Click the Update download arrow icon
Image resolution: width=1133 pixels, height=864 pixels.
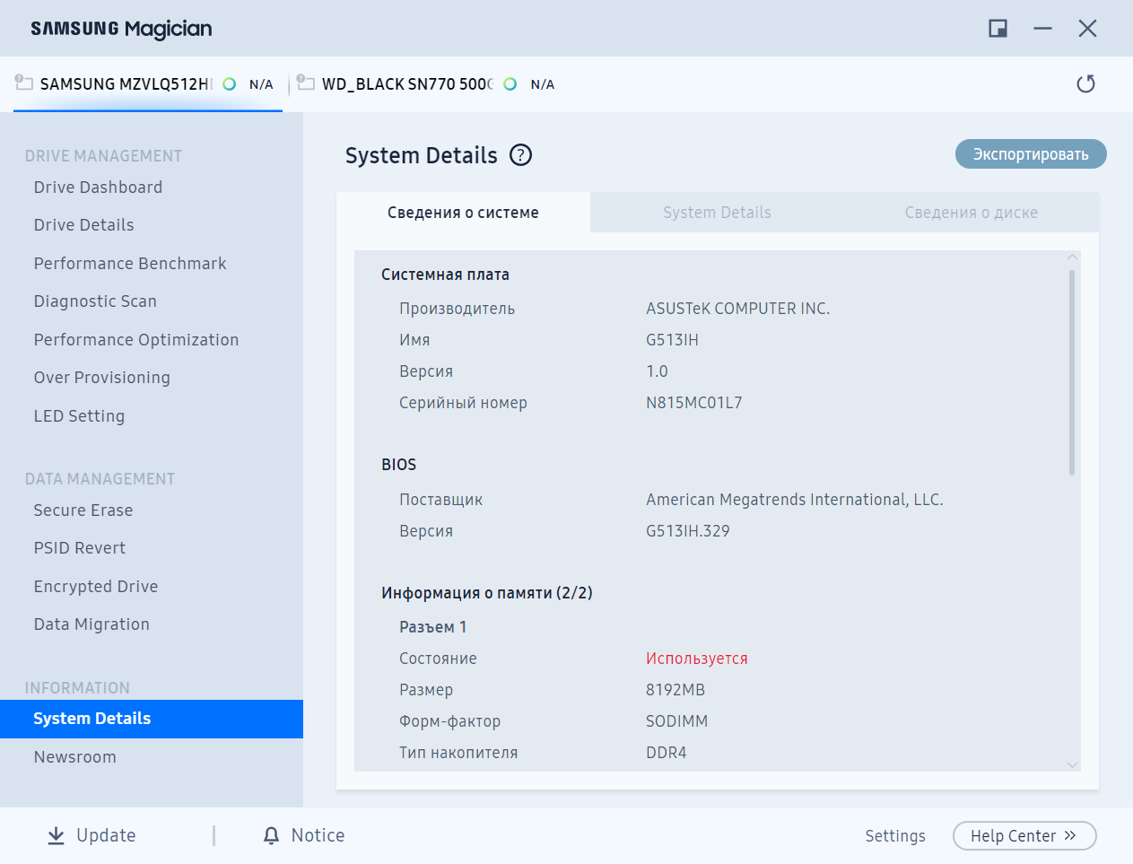pos(56,835)
